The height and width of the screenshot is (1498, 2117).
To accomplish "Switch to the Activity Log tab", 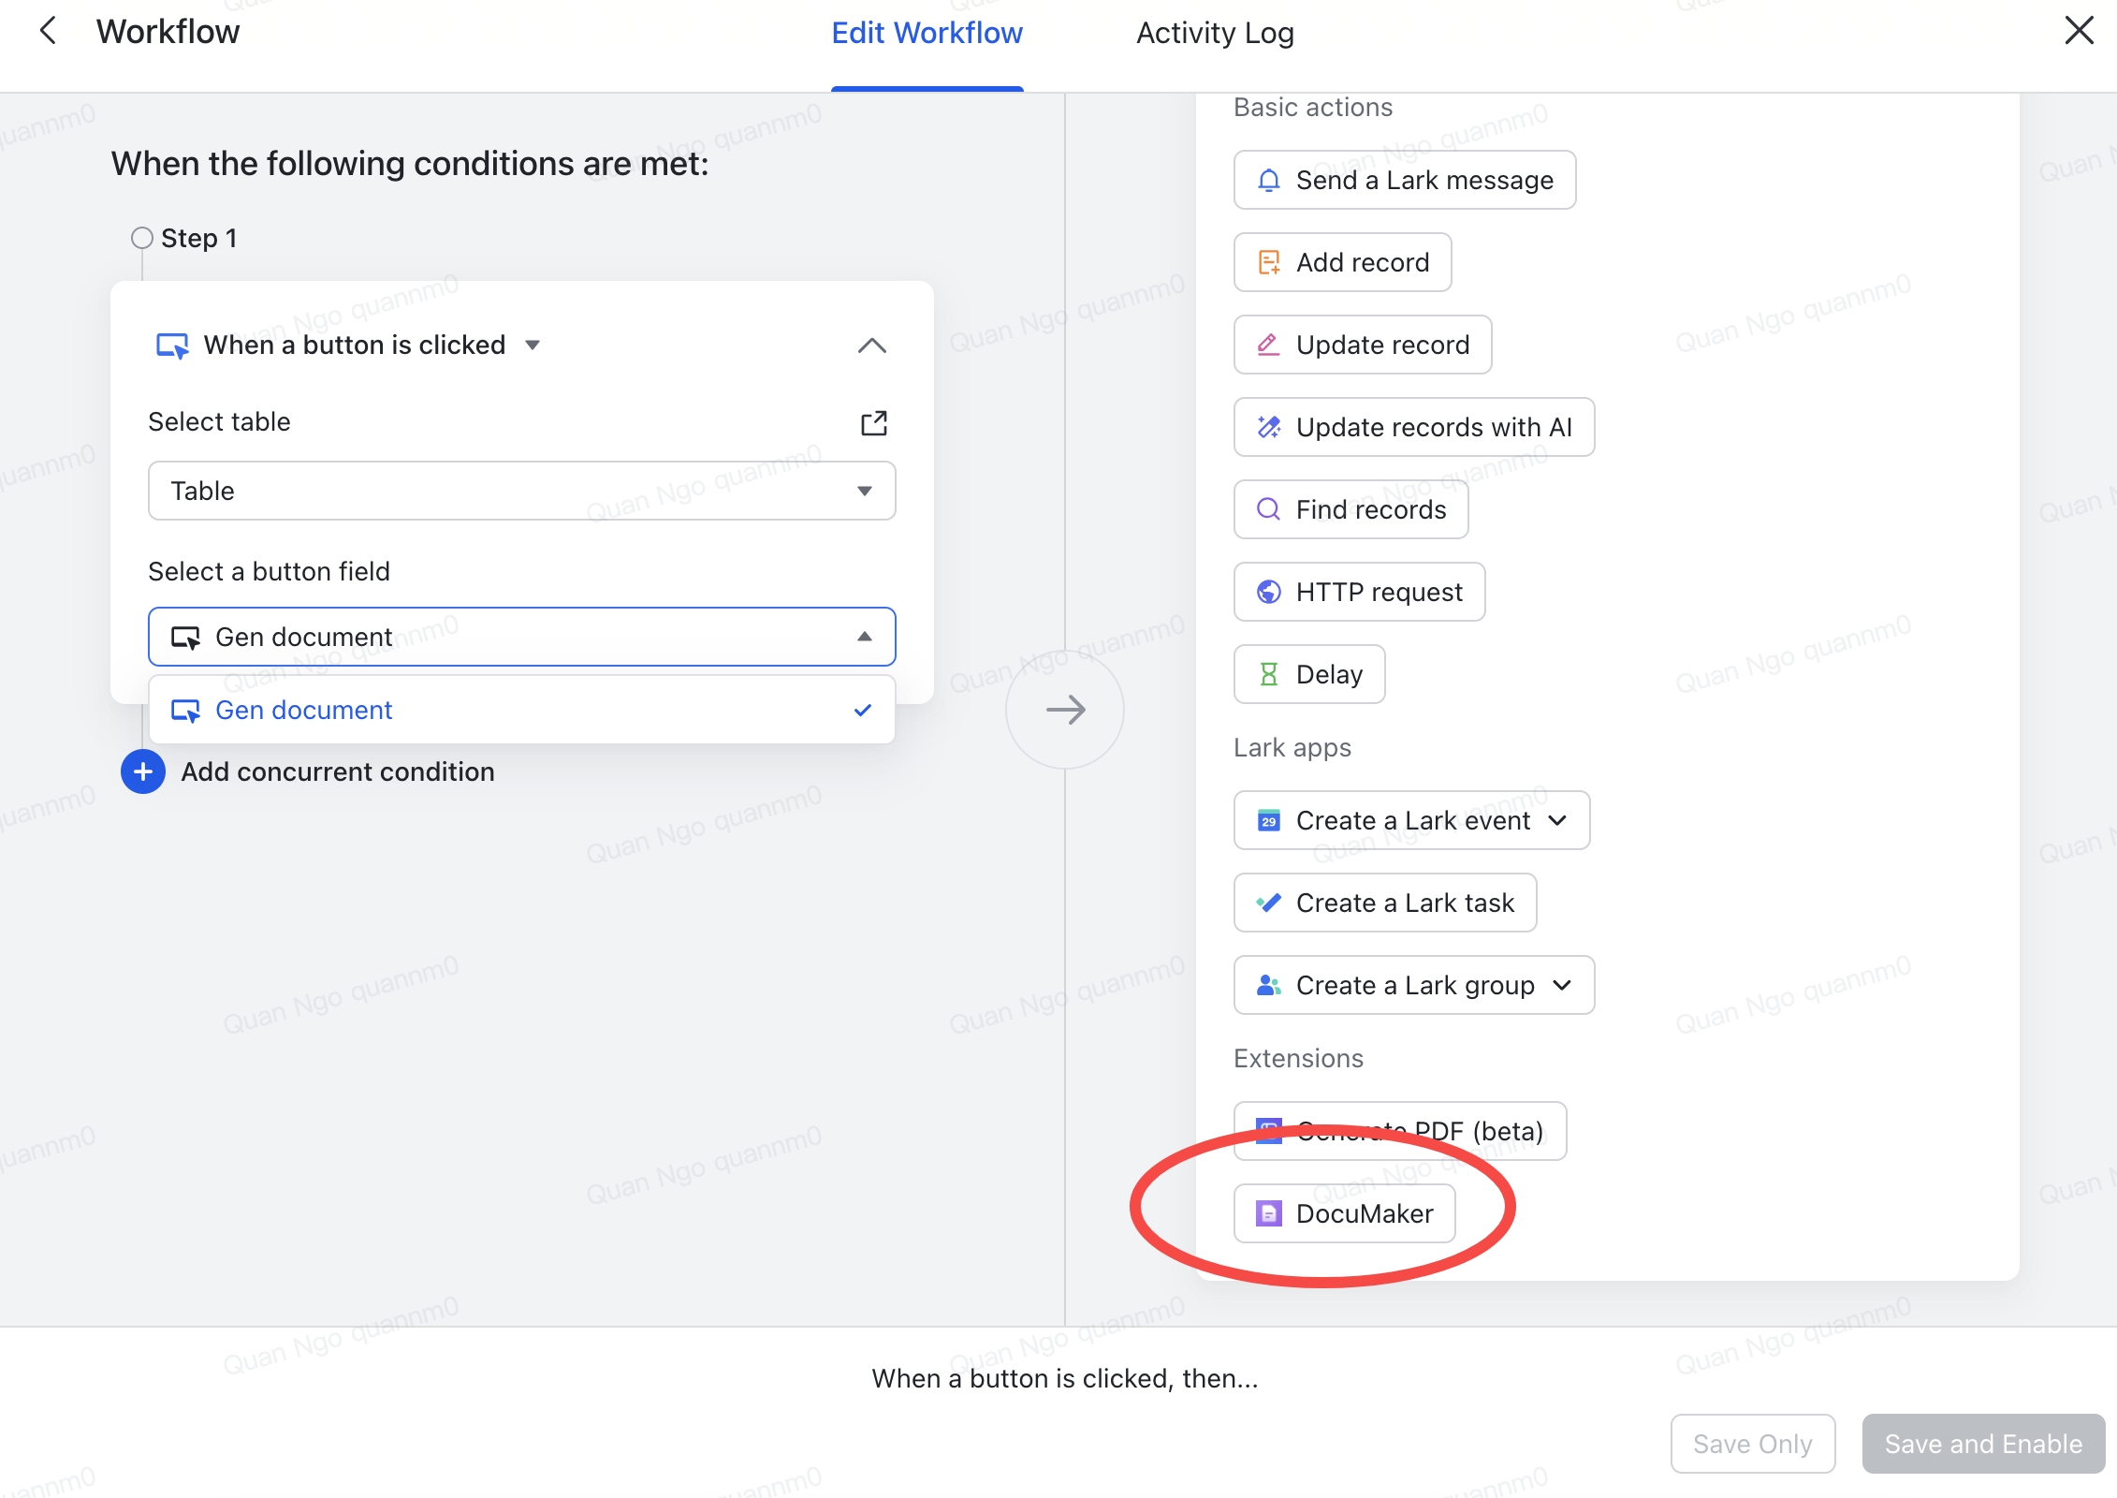I will [x=1214, y=34].
